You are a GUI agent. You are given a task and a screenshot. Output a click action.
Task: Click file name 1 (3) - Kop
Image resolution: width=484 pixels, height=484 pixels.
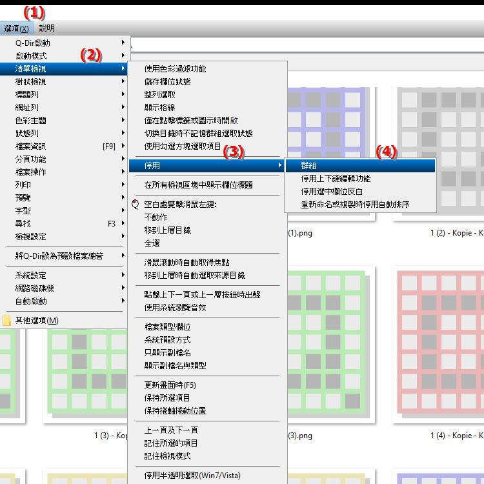(111, 436)
